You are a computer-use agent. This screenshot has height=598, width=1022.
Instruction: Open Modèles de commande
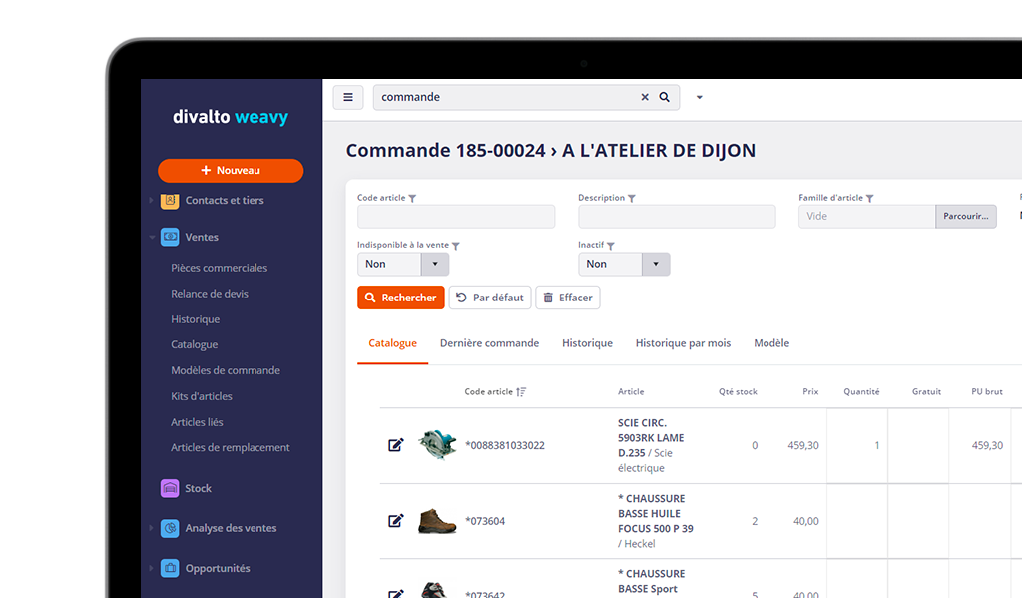click(x=226, y=370)
